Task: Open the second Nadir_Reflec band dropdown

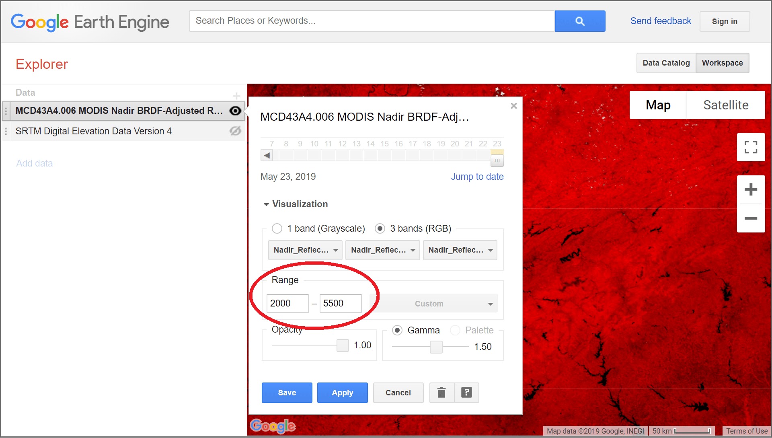Action: (383, 250)
